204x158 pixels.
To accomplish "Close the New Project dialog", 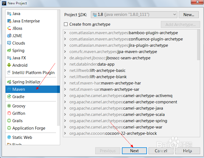I will click(197, 2).
